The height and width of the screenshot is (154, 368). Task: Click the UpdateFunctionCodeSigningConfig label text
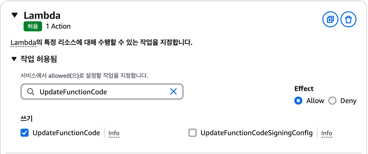(x=257, y=133)
